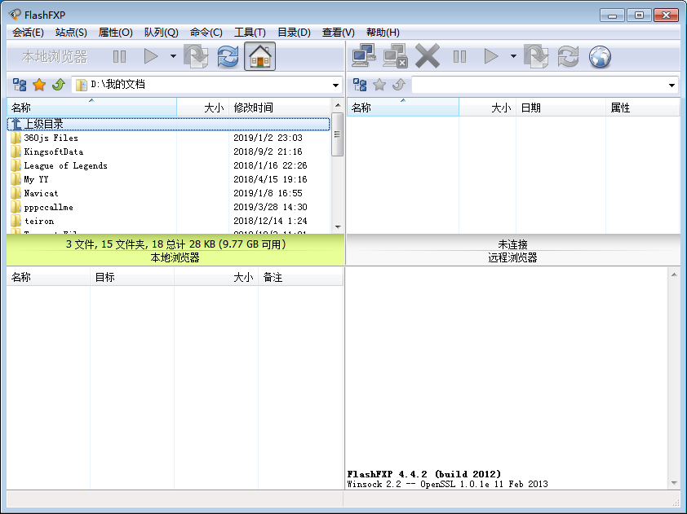Sort local list by 大小 column
This screenshot has width=687, height=514.
coord(203,108)
